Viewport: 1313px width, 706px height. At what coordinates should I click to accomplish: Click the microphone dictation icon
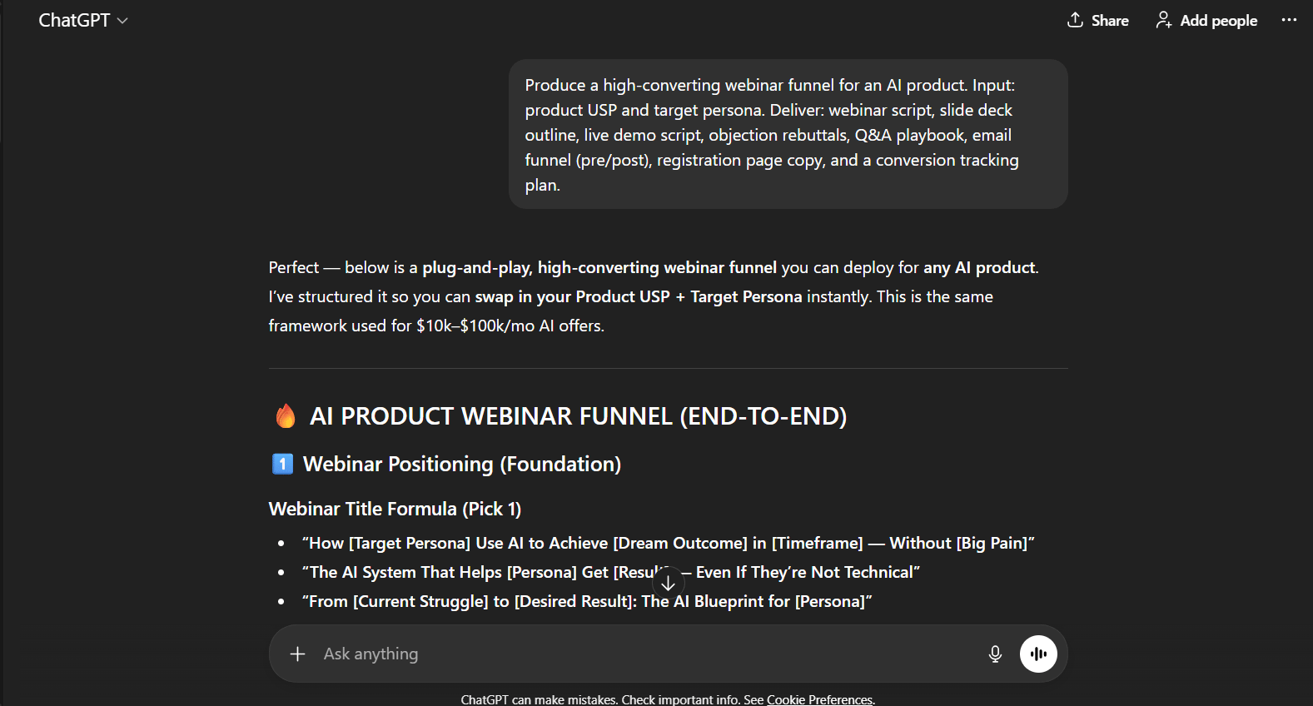point(995,654)
